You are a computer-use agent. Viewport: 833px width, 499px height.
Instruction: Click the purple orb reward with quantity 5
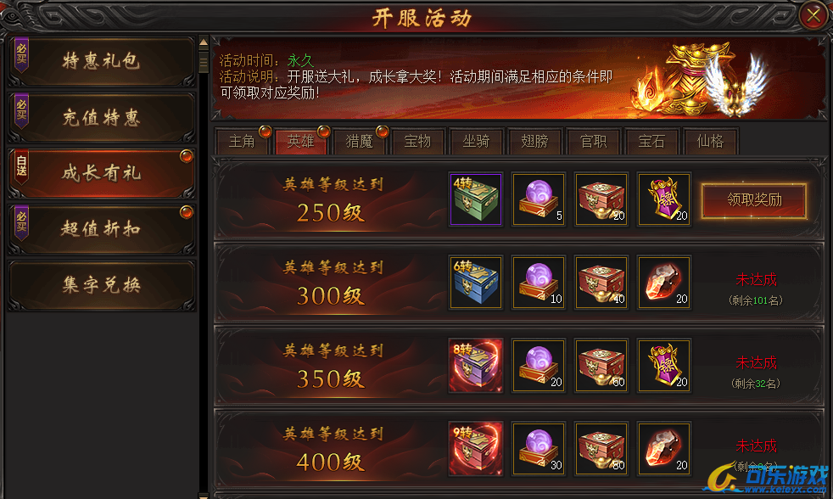click(x=538, y=199)
